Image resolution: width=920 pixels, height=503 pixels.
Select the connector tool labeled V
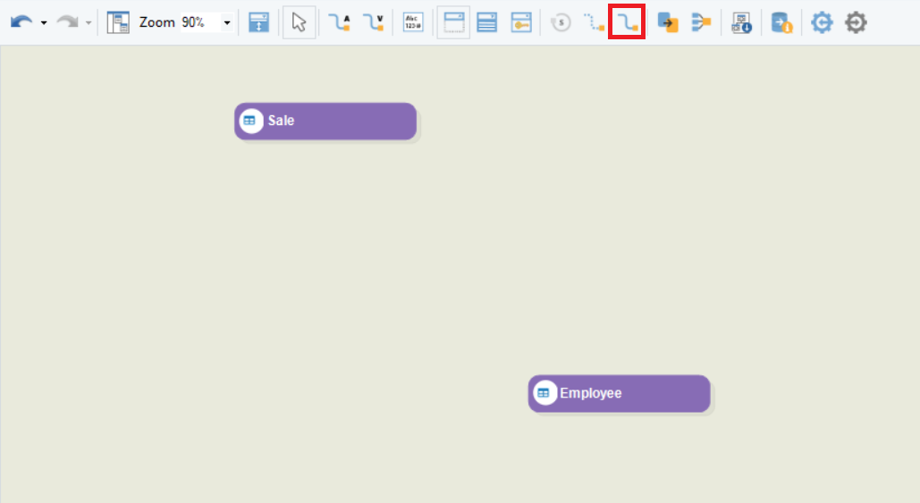[373, 22]
